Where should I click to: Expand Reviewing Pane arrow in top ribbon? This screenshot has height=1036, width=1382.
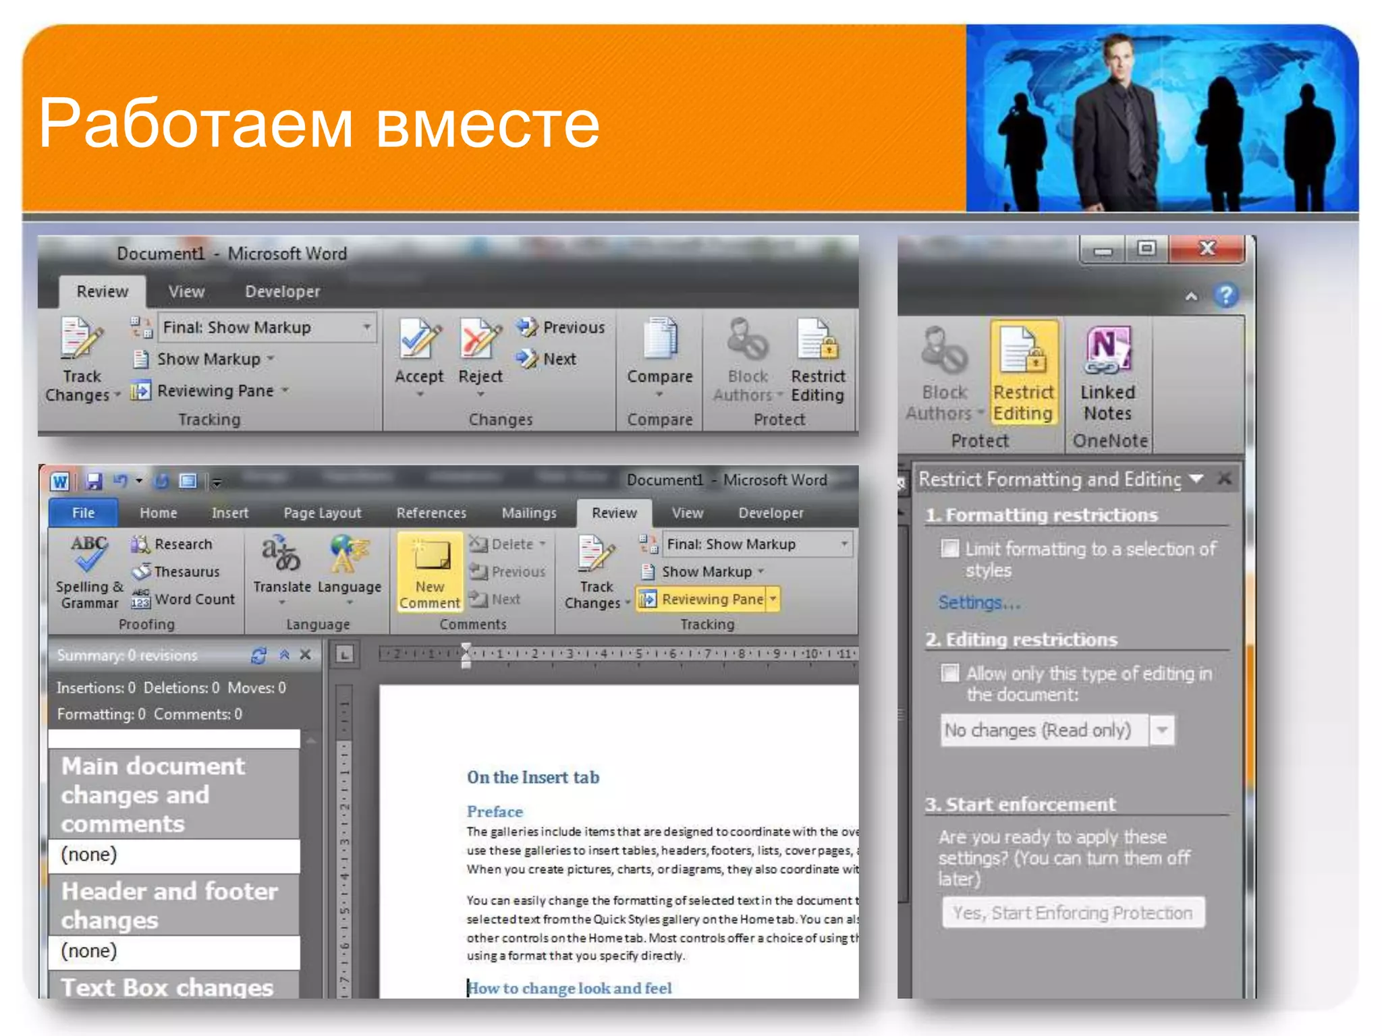point(285,391)
